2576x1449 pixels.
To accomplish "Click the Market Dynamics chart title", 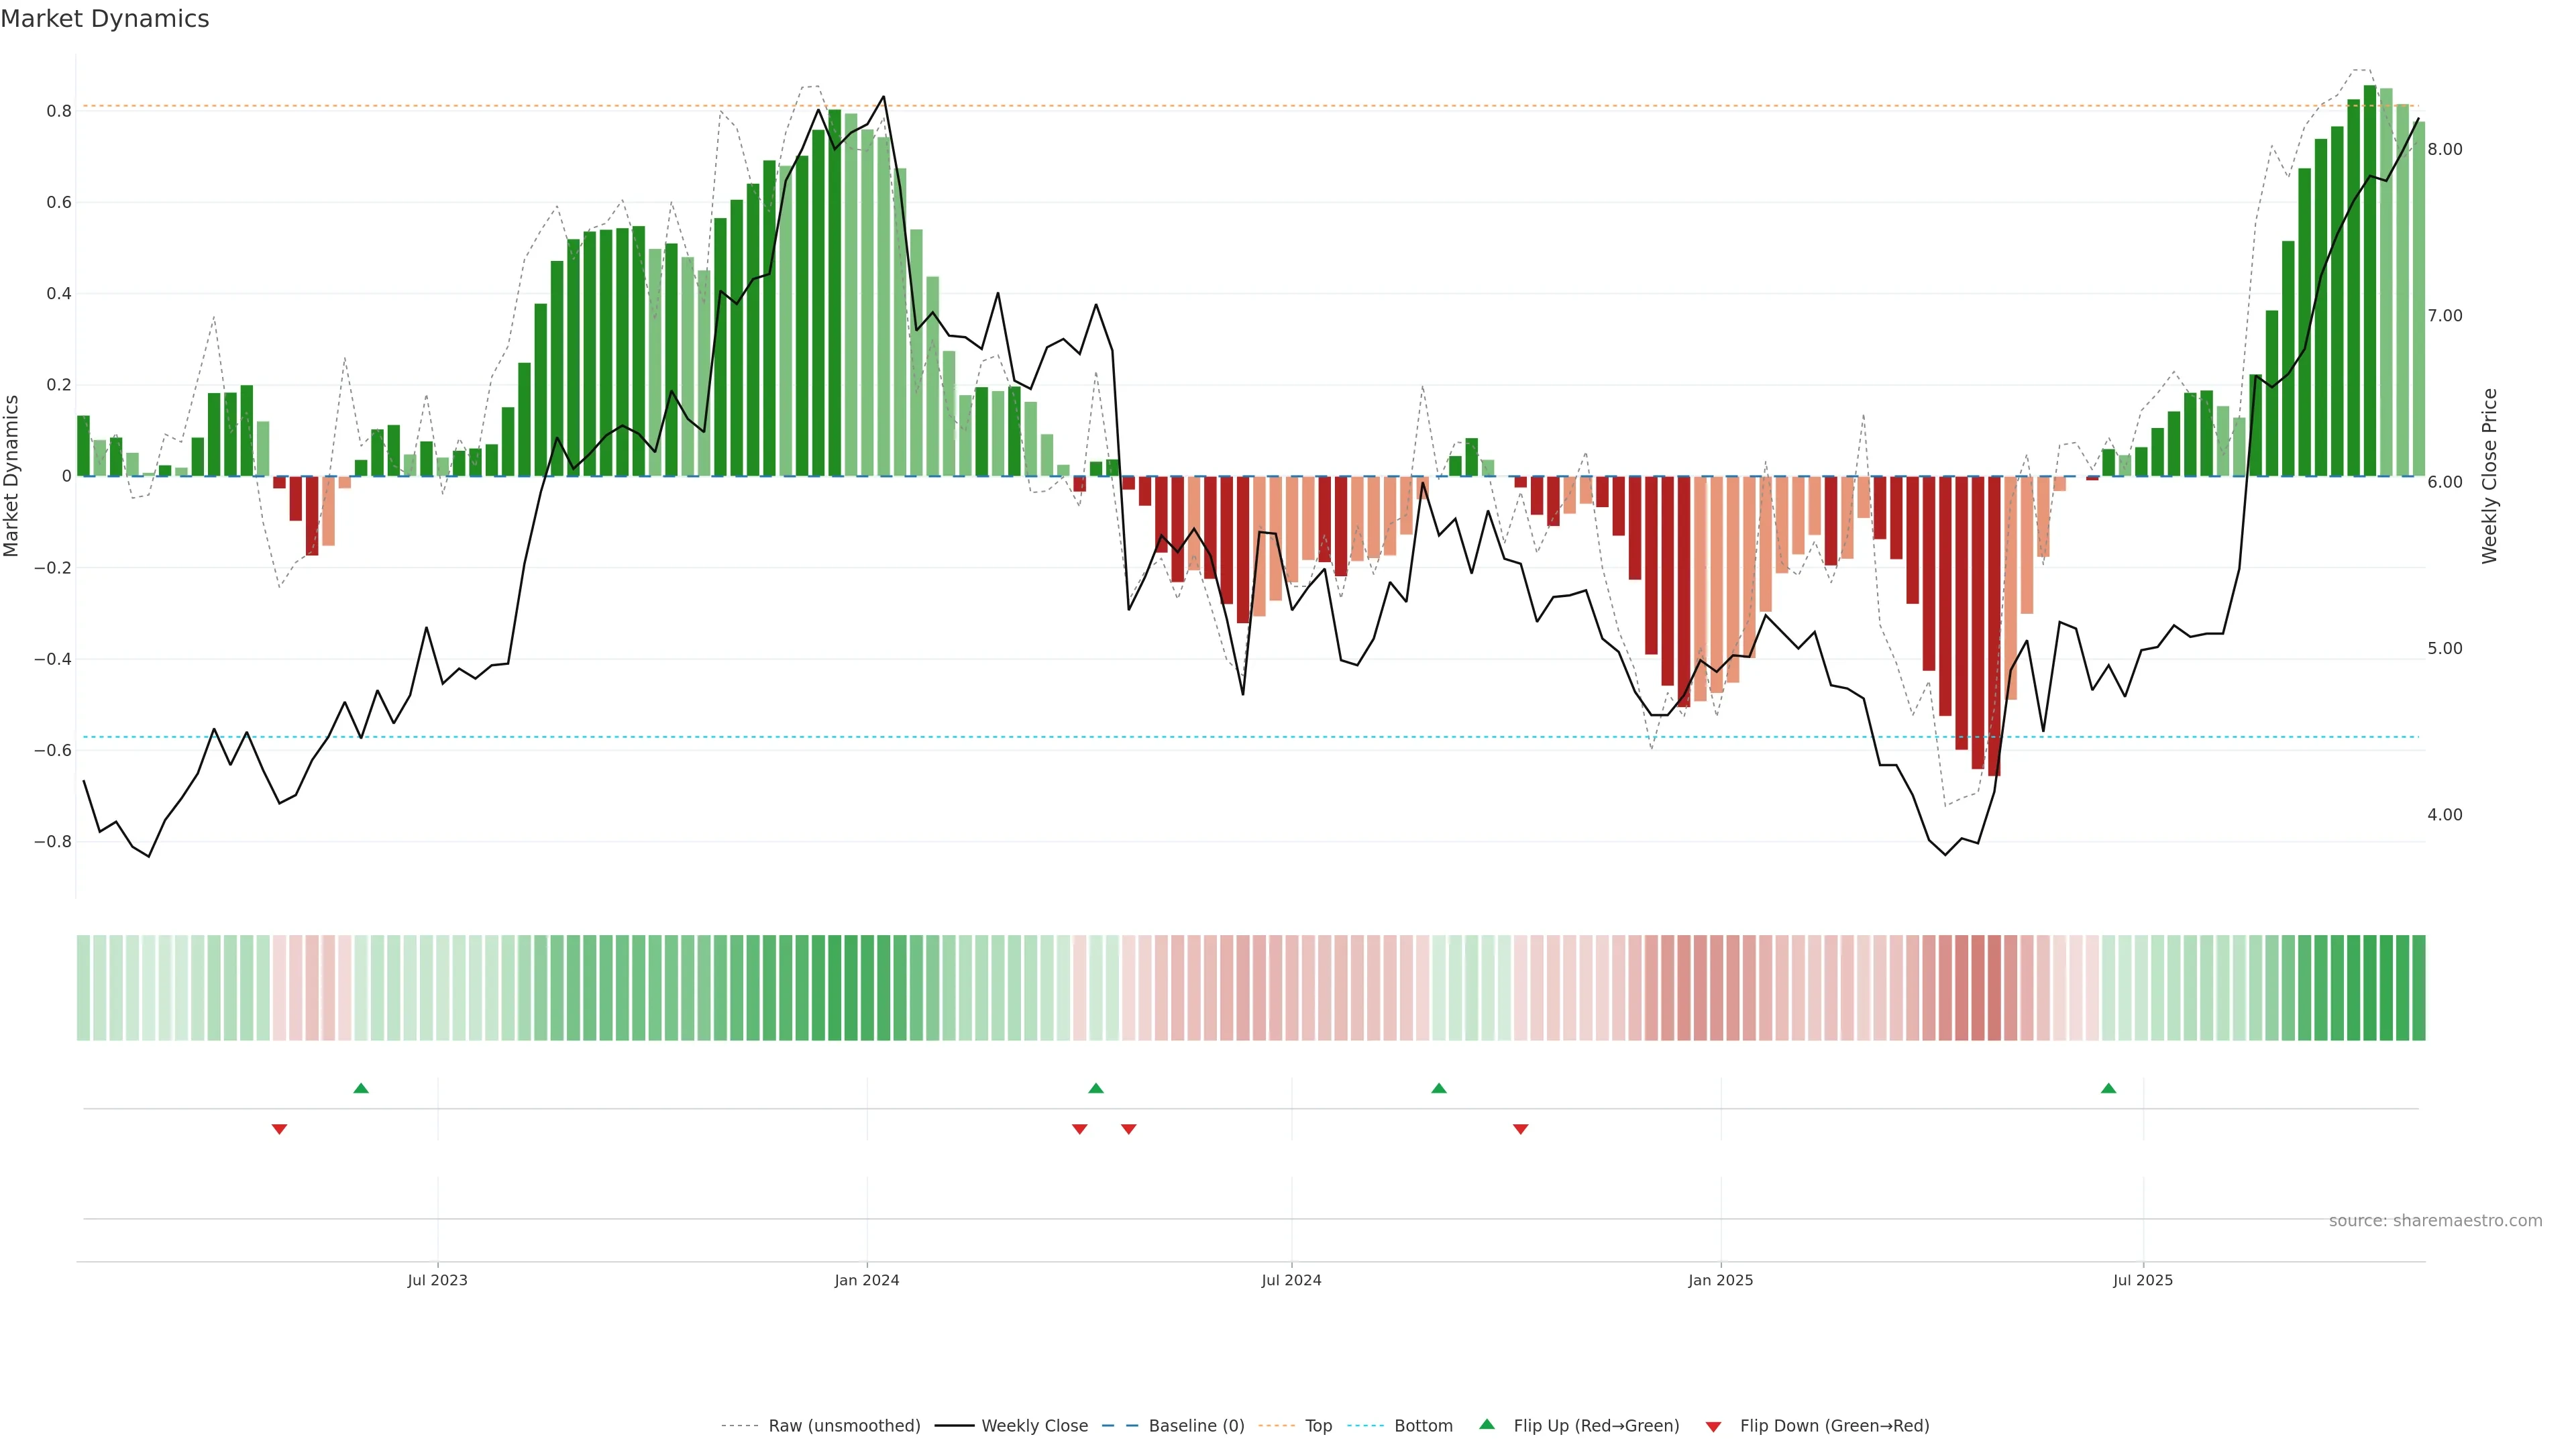I will click(x=105, y=19).
